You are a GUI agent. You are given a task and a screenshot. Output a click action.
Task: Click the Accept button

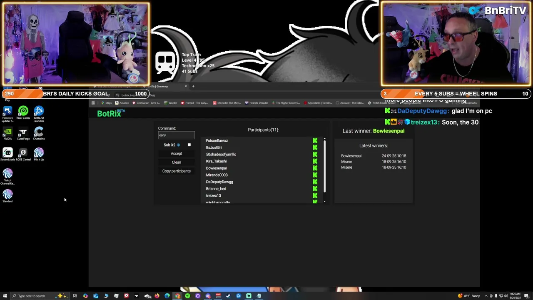click(176, 154)
